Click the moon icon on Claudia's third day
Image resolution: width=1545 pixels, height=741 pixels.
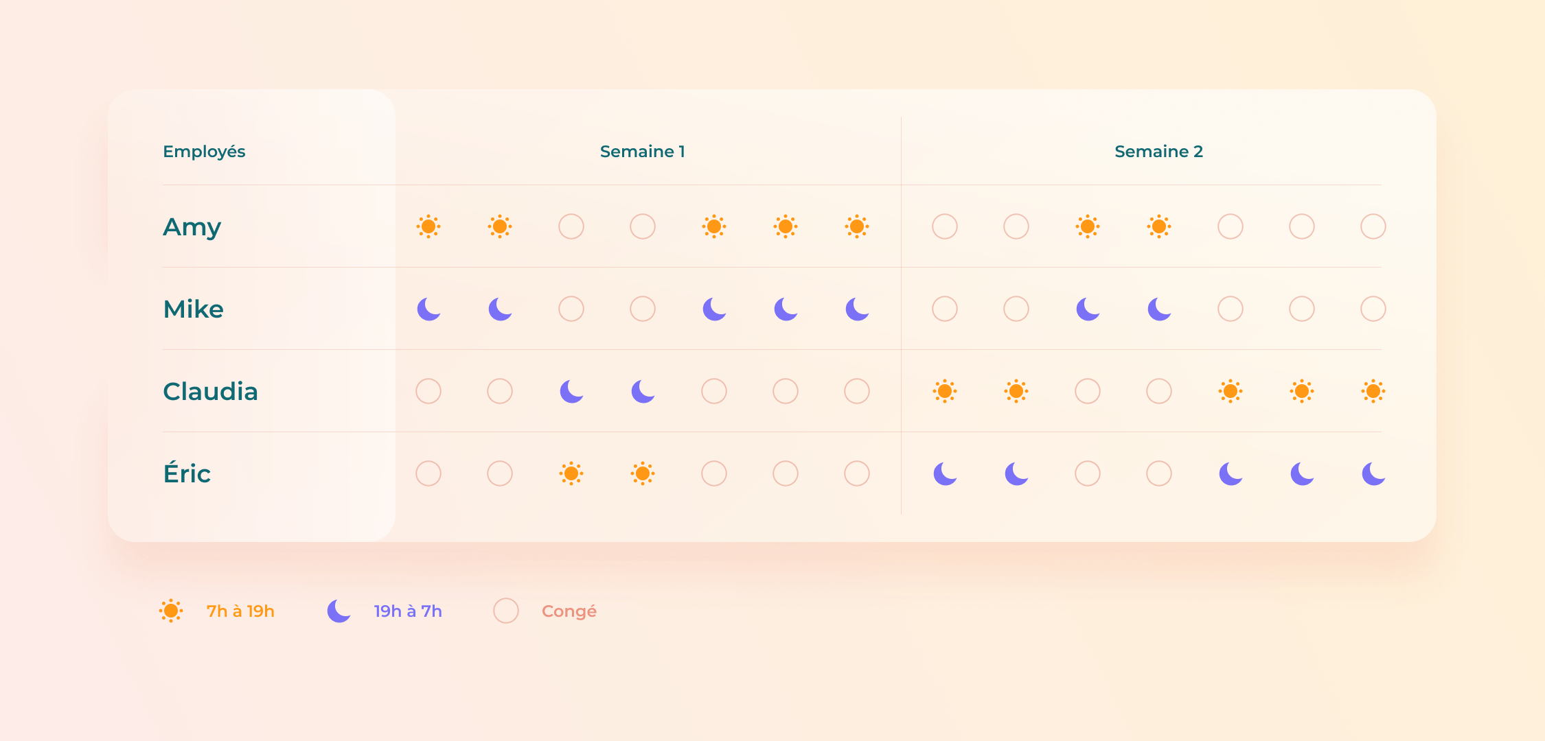[568, 390]
